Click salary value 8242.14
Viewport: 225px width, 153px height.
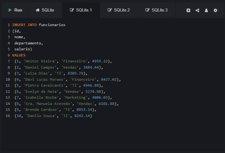(x=82, y=116)
